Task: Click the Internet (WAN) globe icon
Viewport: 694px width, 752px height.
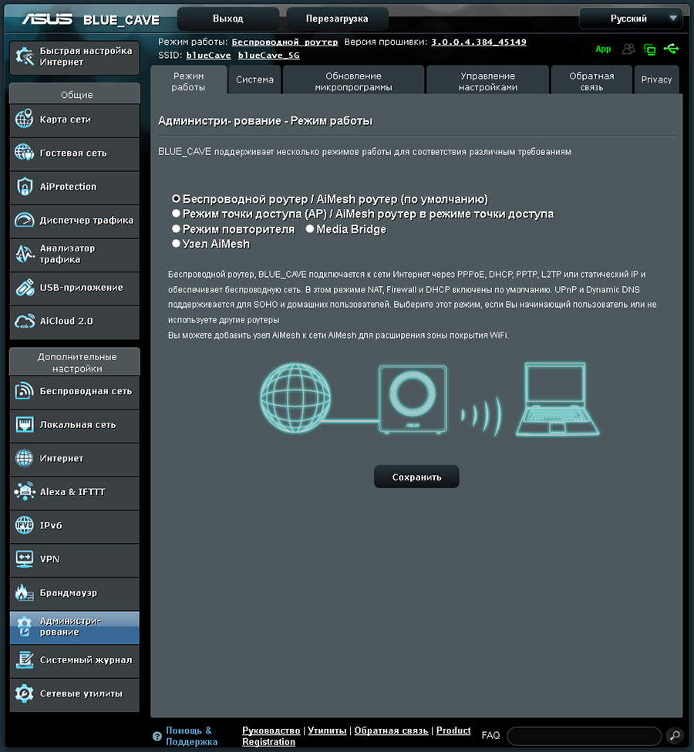Action: (24, 458)
